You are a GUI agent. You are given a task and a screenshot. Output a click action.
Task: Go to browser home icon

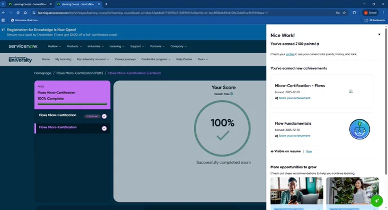pyautogui.click(x=25, y=13)
